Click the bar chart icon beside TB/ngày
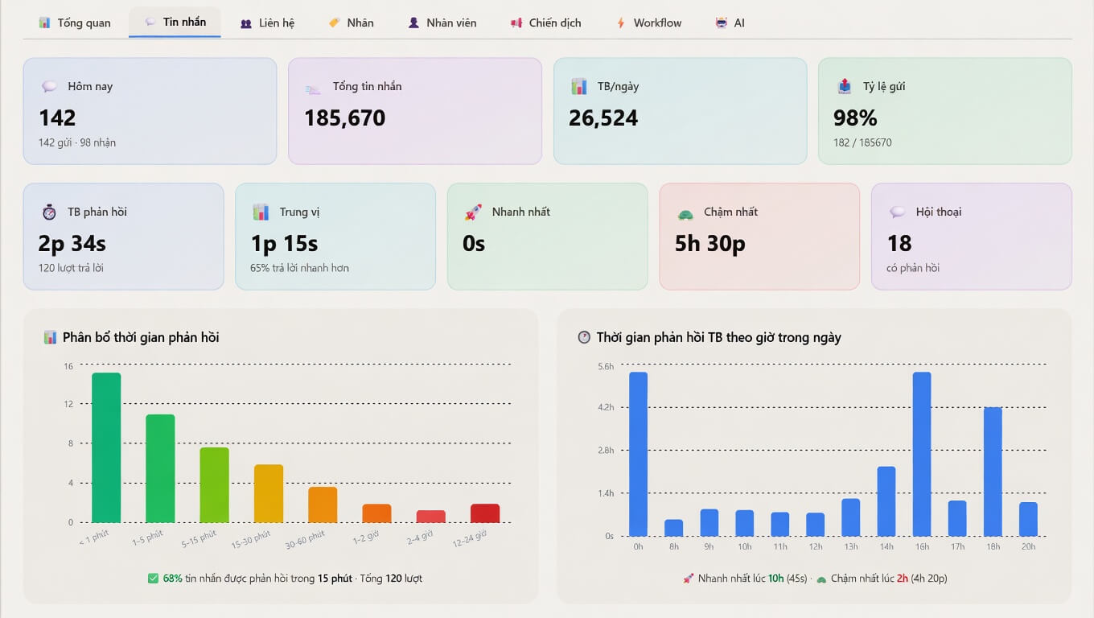This screenshot has height=618, width=1094. point(579,86)
